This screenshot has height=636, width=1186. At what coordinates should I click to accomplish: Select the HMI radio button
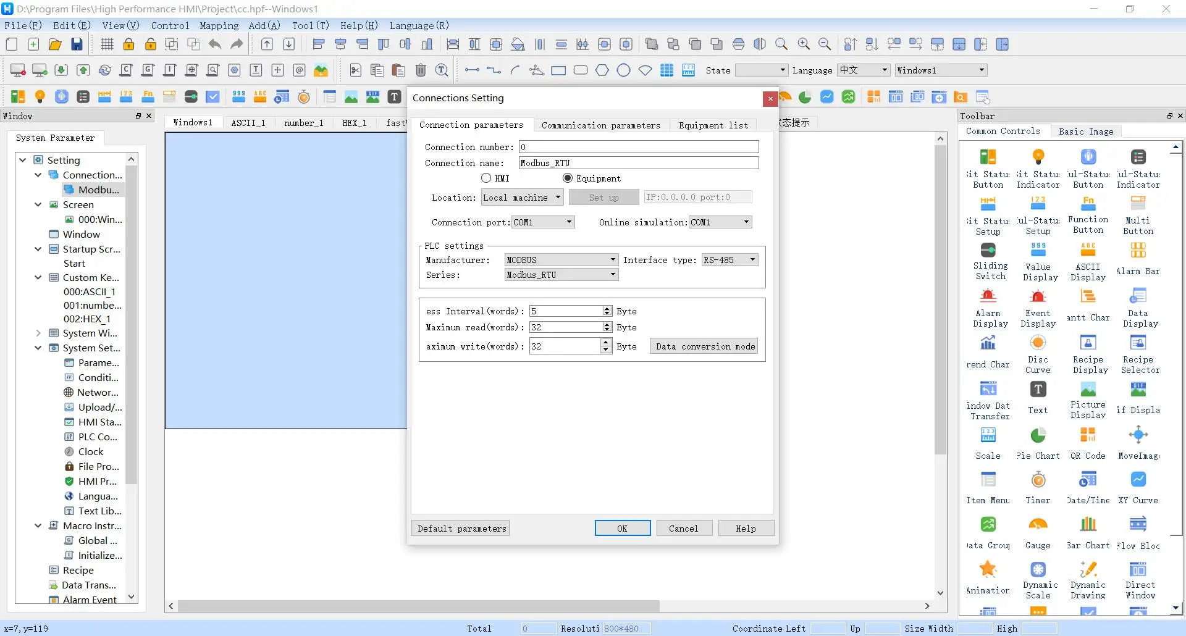tap(486, 178)
